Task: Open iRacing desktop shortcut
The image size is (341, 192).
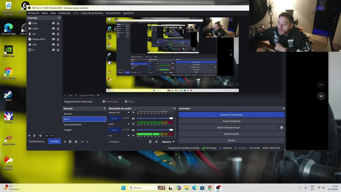Action: point(8,118)
